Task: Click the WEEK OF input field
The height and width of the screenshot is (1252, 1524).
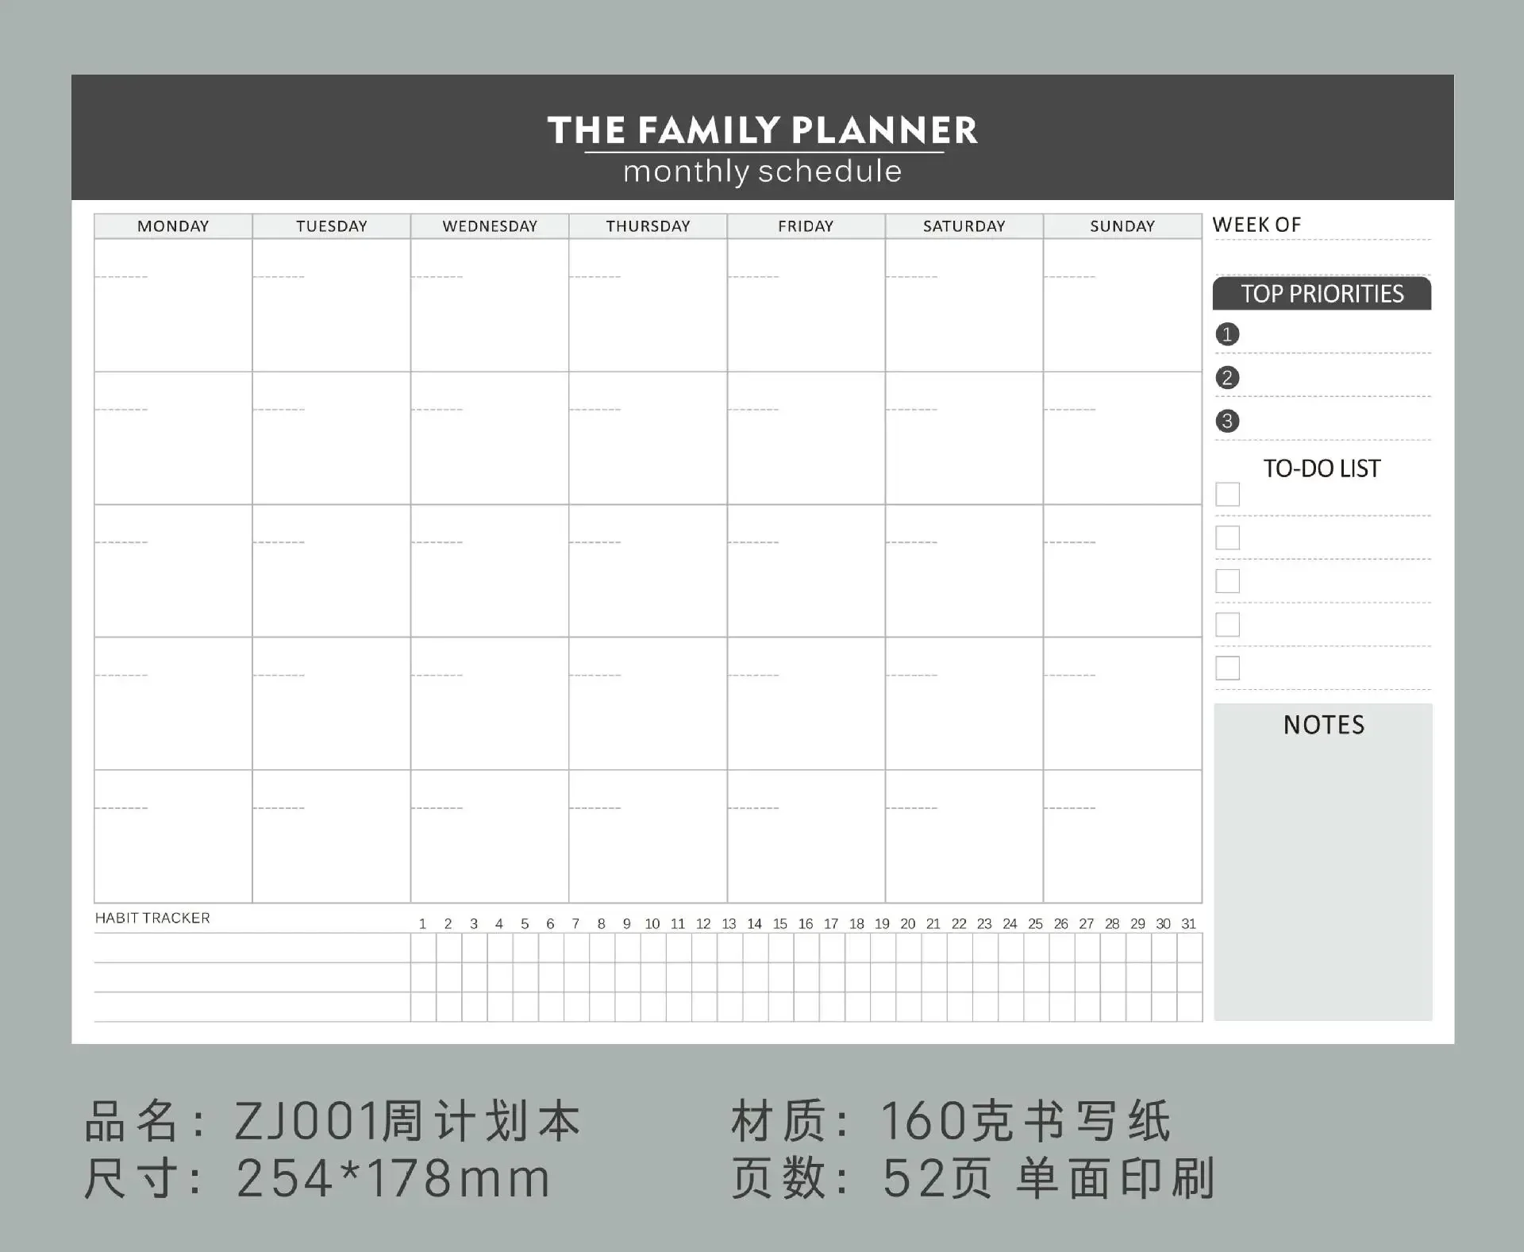Action: point(1329,247)
